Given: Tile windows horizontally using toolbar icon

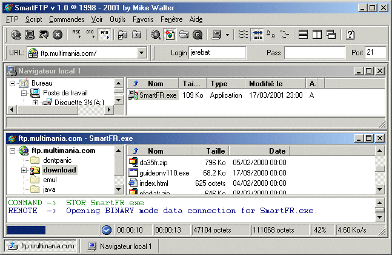Looking at the screenshot, I should point(303,35).
